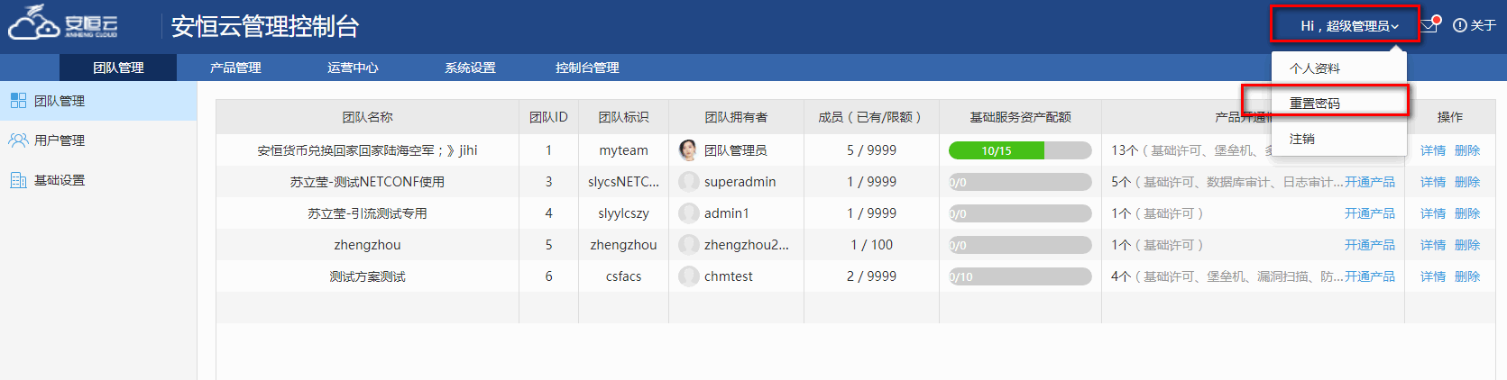Click 开通产品 link for slyylcszy team
The width and height of the screenshot is (1507, 380).
click(x=1369, y=213)
